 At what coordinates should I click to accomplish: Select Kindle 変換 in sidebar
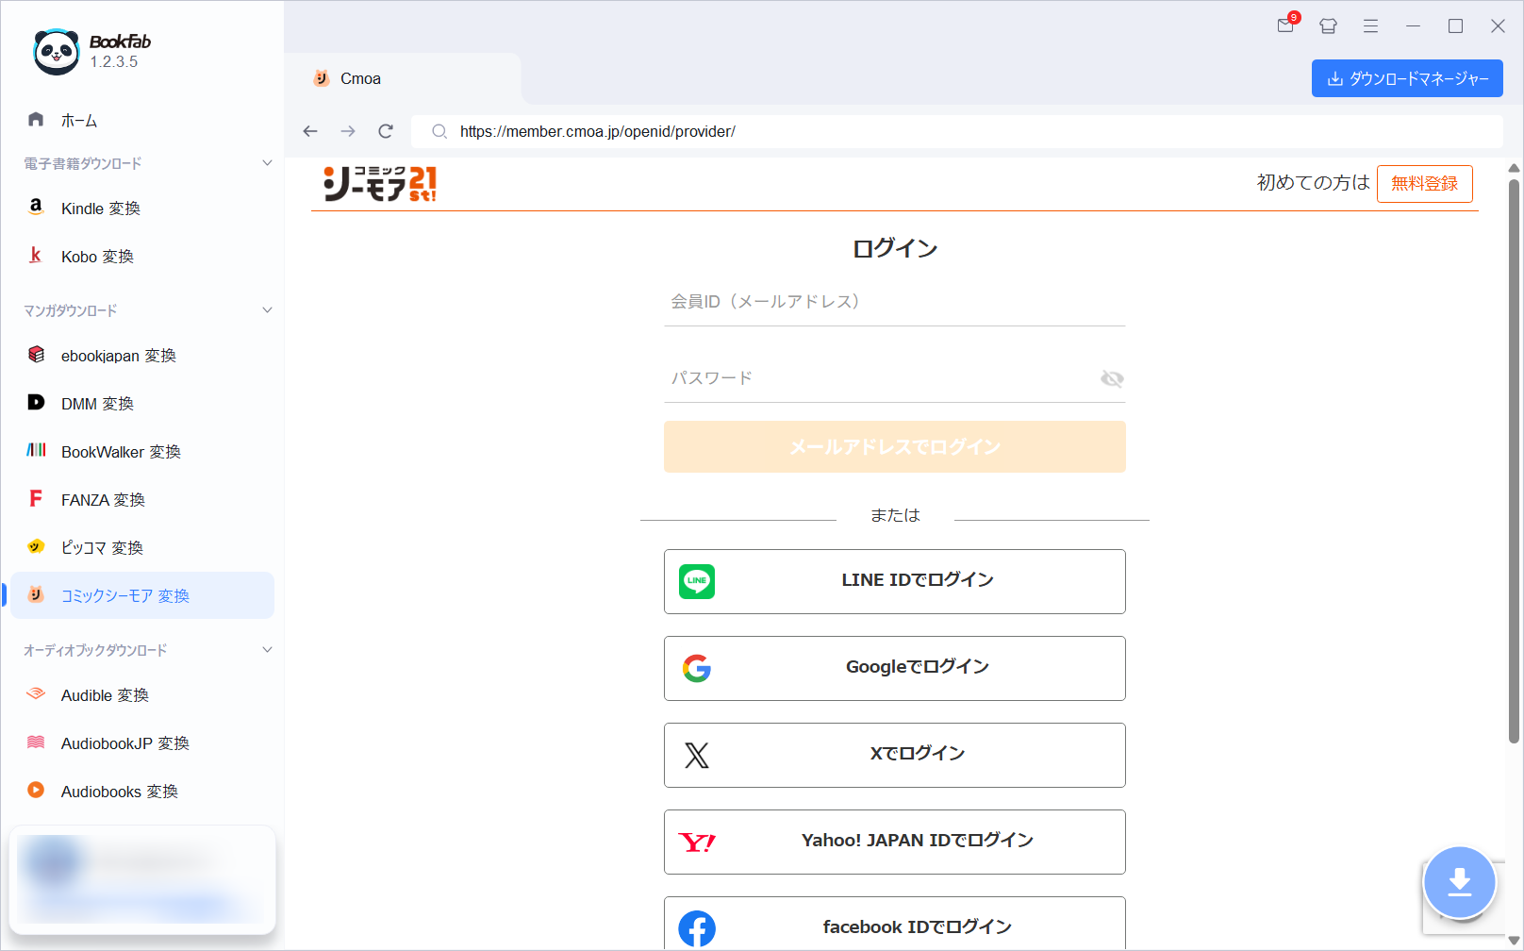point(142,208)
